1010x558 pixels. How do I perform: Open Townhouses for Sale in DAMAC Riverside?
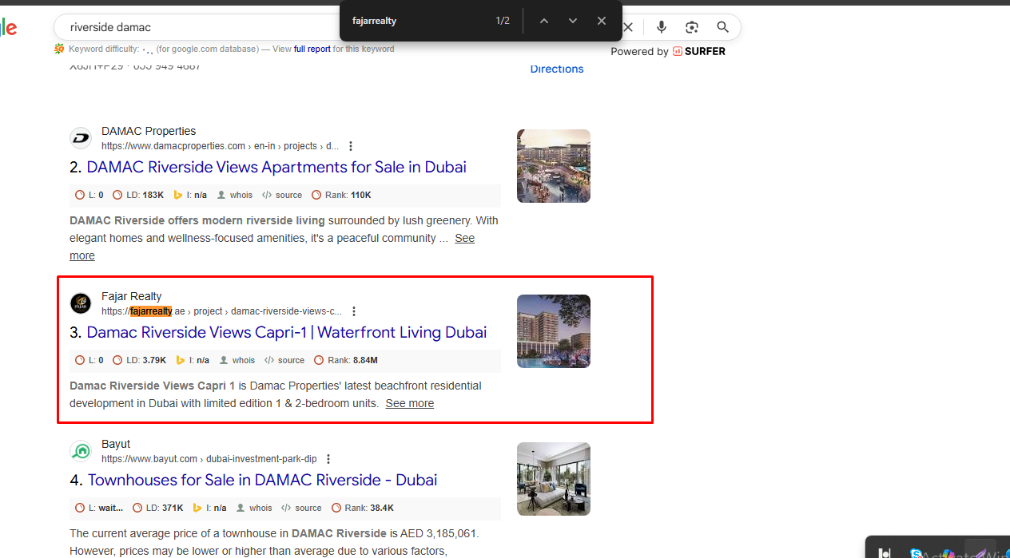pyautogui.click(x=262, y=480)
